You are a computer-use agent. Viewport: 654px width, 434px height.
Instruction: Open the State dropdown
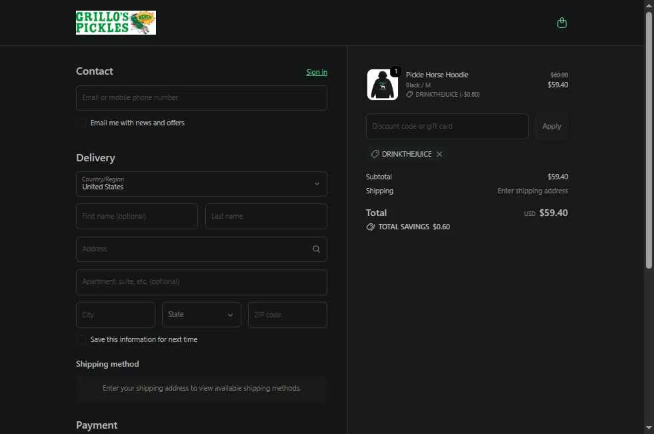pyautogui.click(x=201, y=315)
